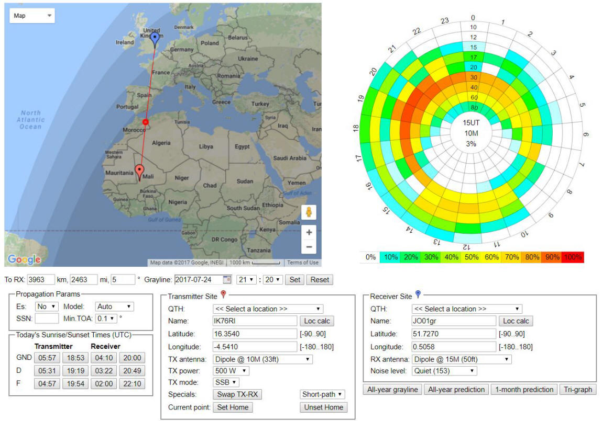Zoom out the map with minus button
Screen dimensions: 602x421
tap(309, 247)
